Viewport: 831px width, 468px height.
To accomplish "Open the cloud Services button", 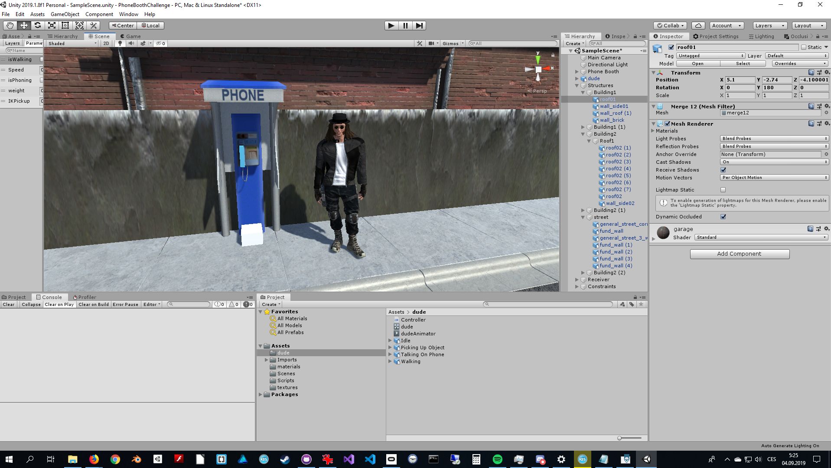I will 698,26.
